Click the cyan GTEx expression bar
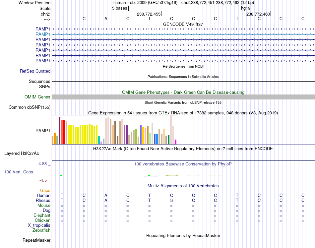This screenshot has height=248, width=315. [99, 140]
